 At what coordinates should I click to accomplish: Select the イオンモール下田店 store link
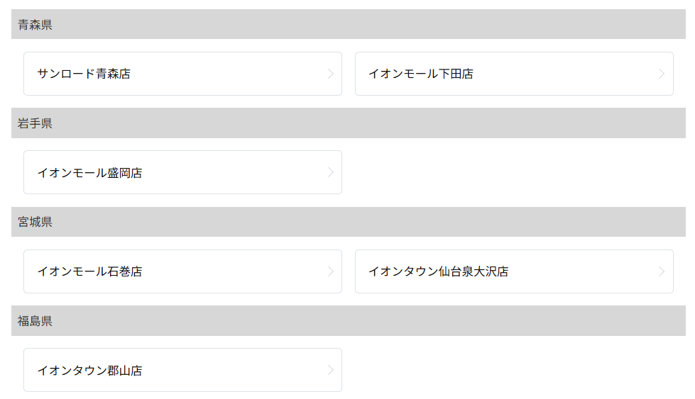(x=421, y=74)
